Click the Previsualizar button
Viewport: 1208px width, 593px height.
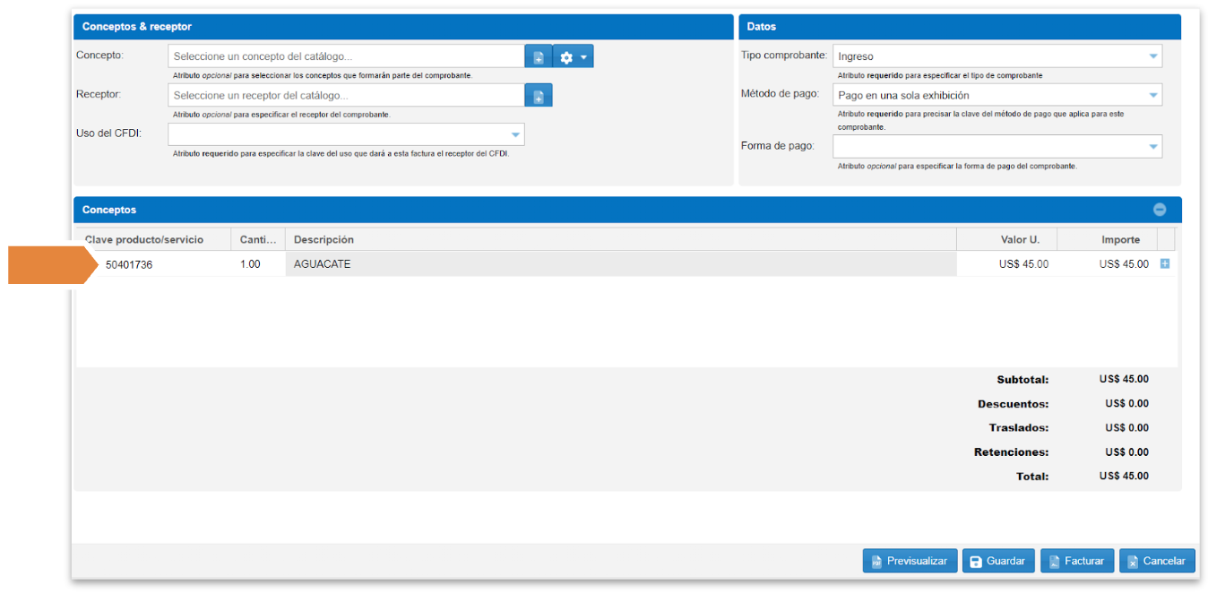[910, 561]
